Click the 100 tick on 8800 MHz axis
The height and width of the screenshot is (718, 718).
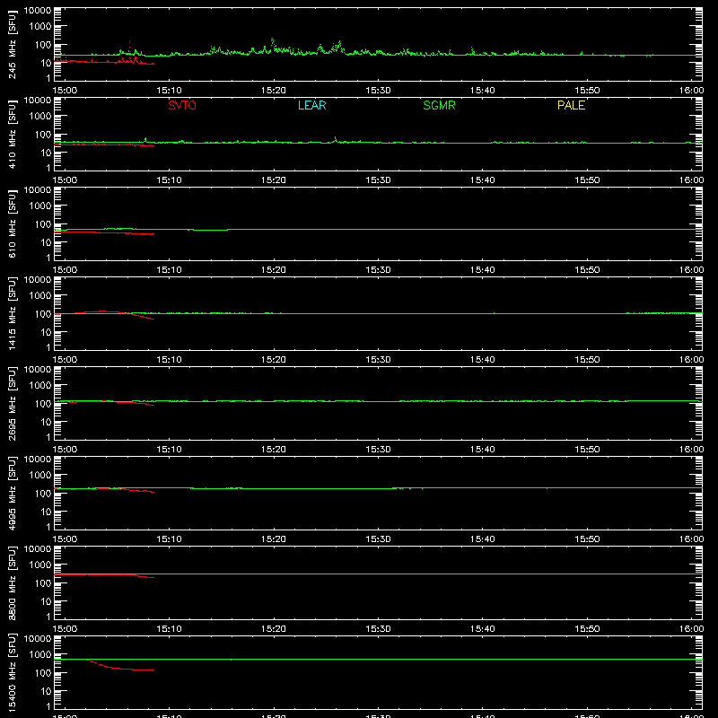(x=43, y=583)
